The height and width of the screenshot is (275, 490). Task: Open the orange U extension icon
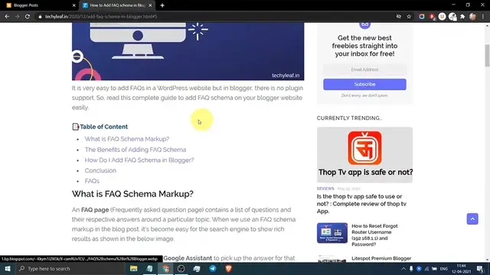(x=442, y=17)
